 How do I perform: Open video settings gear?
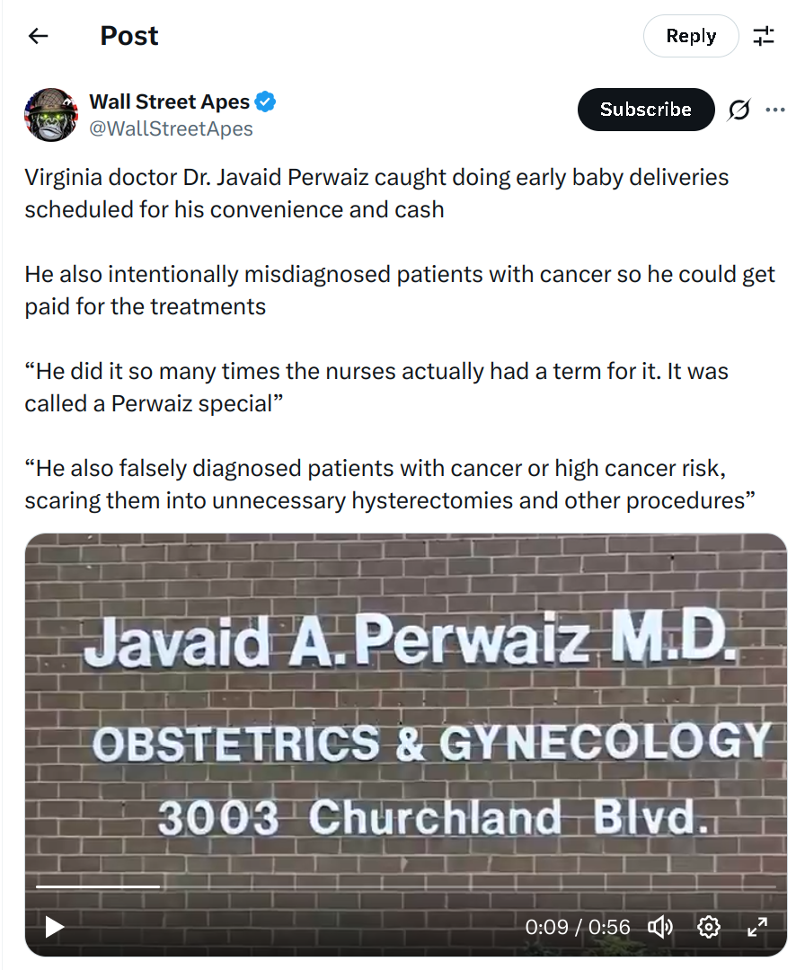click(709, 927)
